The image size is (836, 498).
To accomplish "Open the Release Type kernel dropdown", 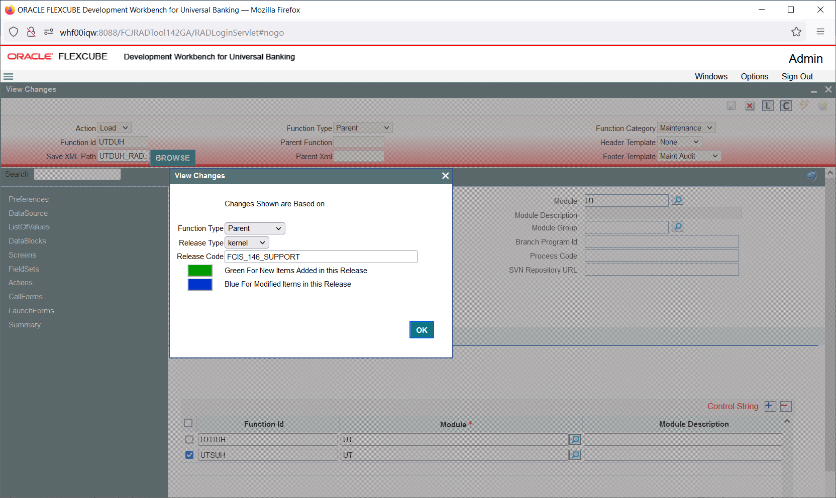I will point(247,243).
